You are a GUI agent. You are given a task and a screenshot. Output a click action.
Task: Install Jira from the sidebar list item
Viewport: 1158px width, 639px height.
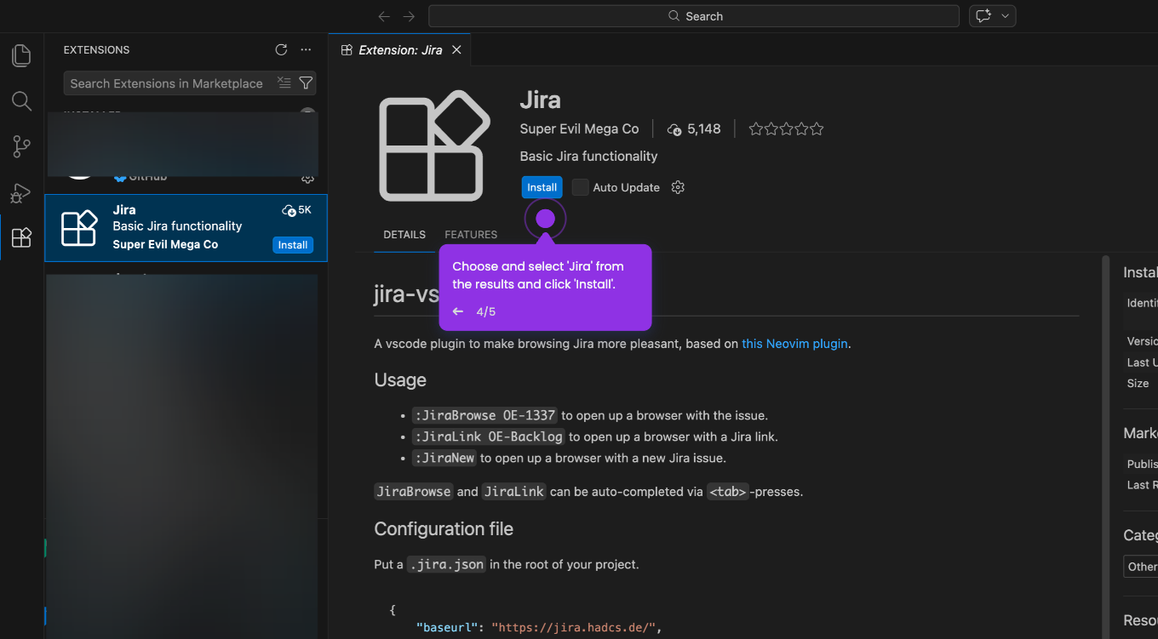[293, 245]
